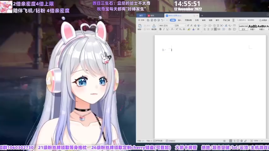This screenshot has width=269, height=151.
Task: Click the Center alignment icon
Action: click(x=208, y=29)
